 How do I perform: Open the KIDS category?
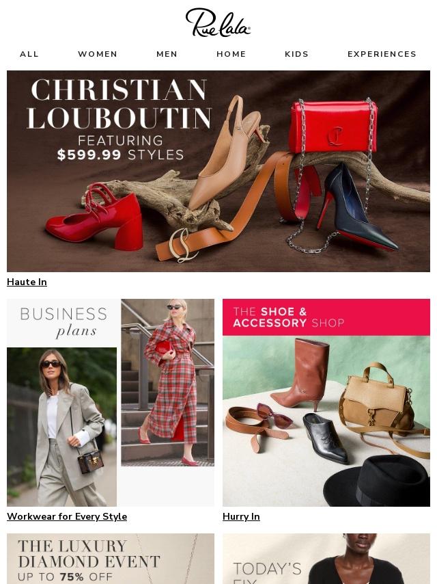pyautogui.click(x=297, y=54)
